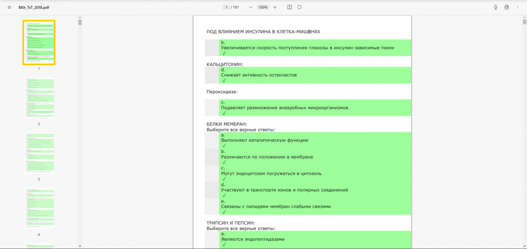Click the page number input field

click(x=226, y=7)
